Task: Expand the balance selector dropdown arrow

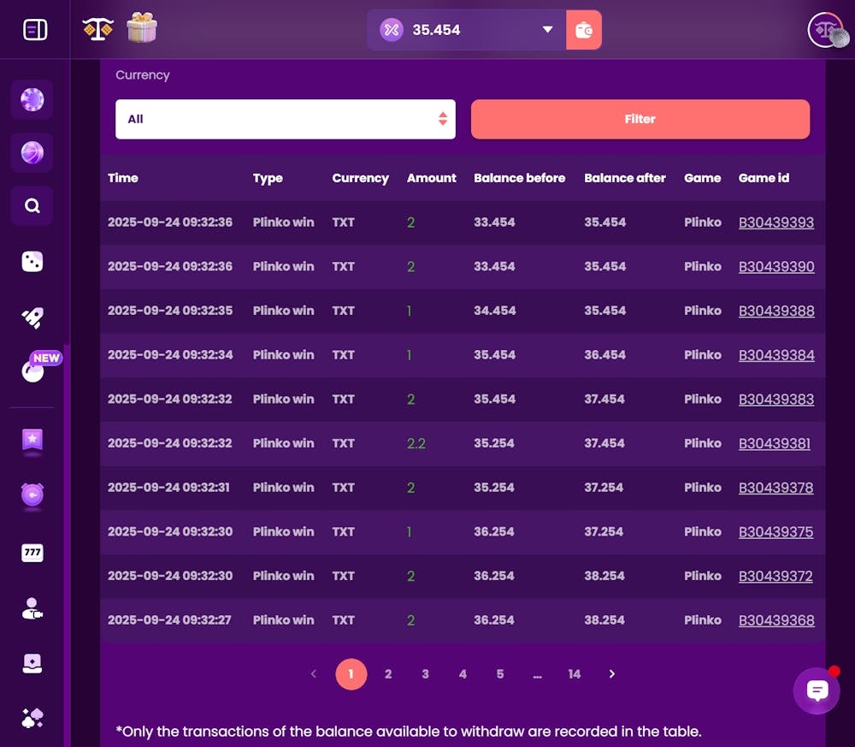Action: tap(547, 29)
